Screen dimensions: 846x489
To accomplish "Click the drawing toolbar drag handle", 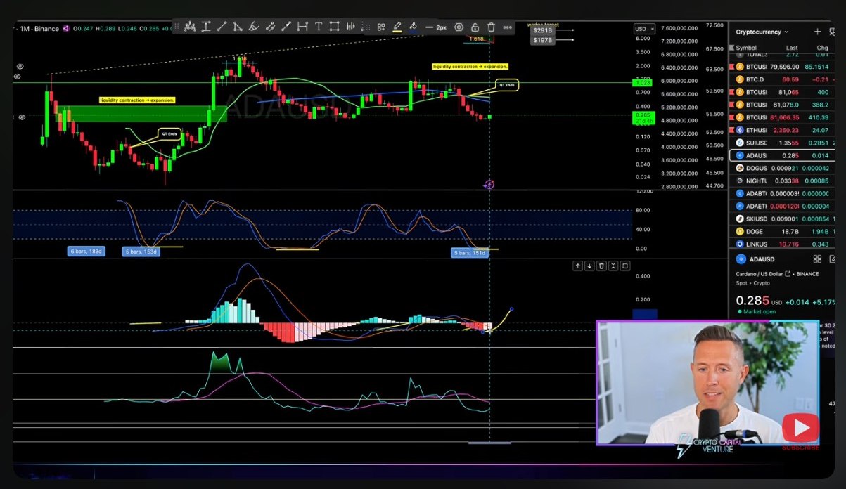I will click(177, 27).
